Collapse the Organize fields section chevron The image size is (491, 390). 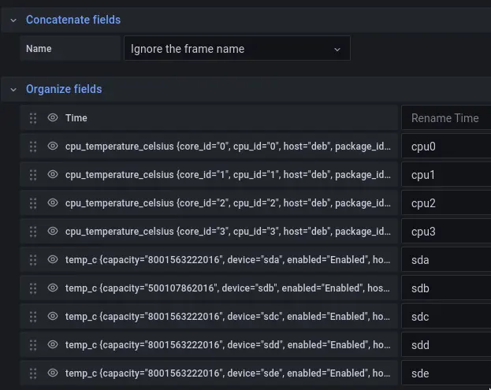coord(13,90)
